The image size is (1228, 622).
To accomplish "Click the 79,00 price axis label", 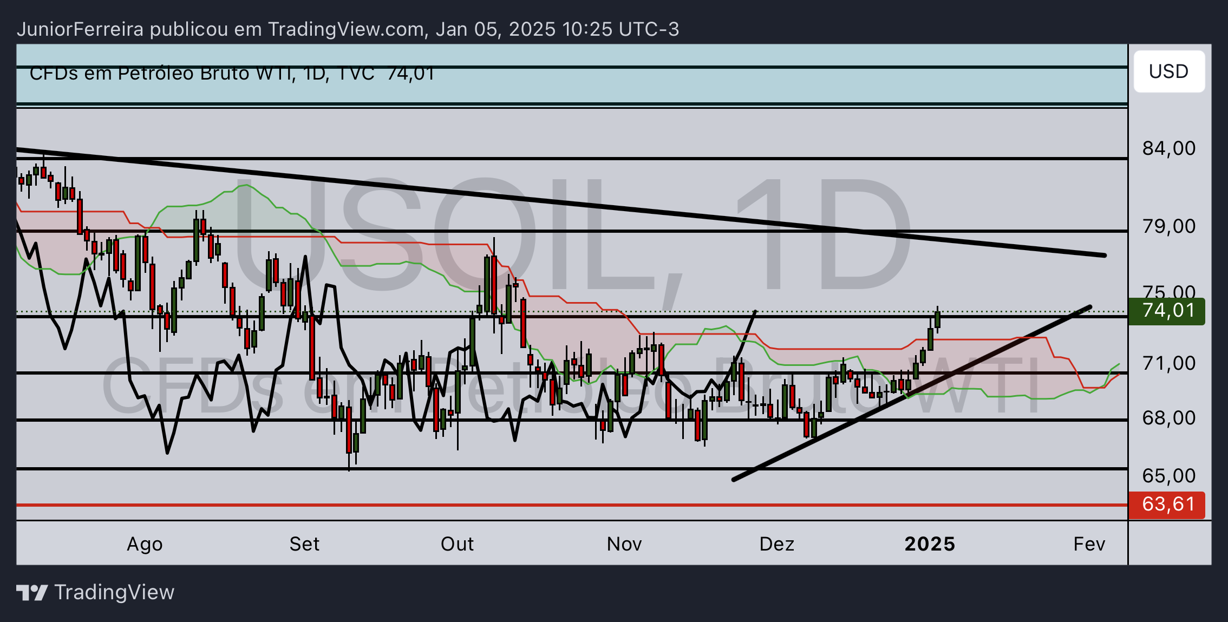I will click(x=1169, y=226).
